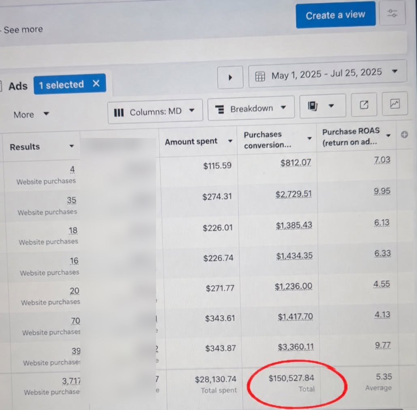Click the Purchases conversion header text
The image size is (417, 410).
[x=267, y=140]
